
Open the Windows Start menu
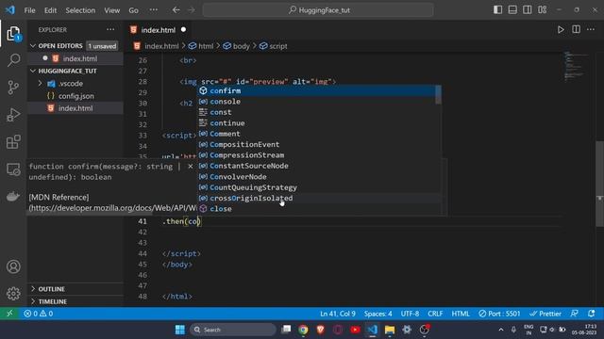pyautogui.click(x=180, y=330)
